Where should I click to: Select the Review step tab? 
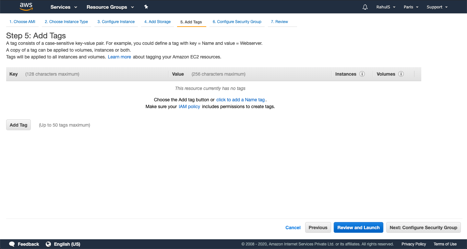coord(279,21)
